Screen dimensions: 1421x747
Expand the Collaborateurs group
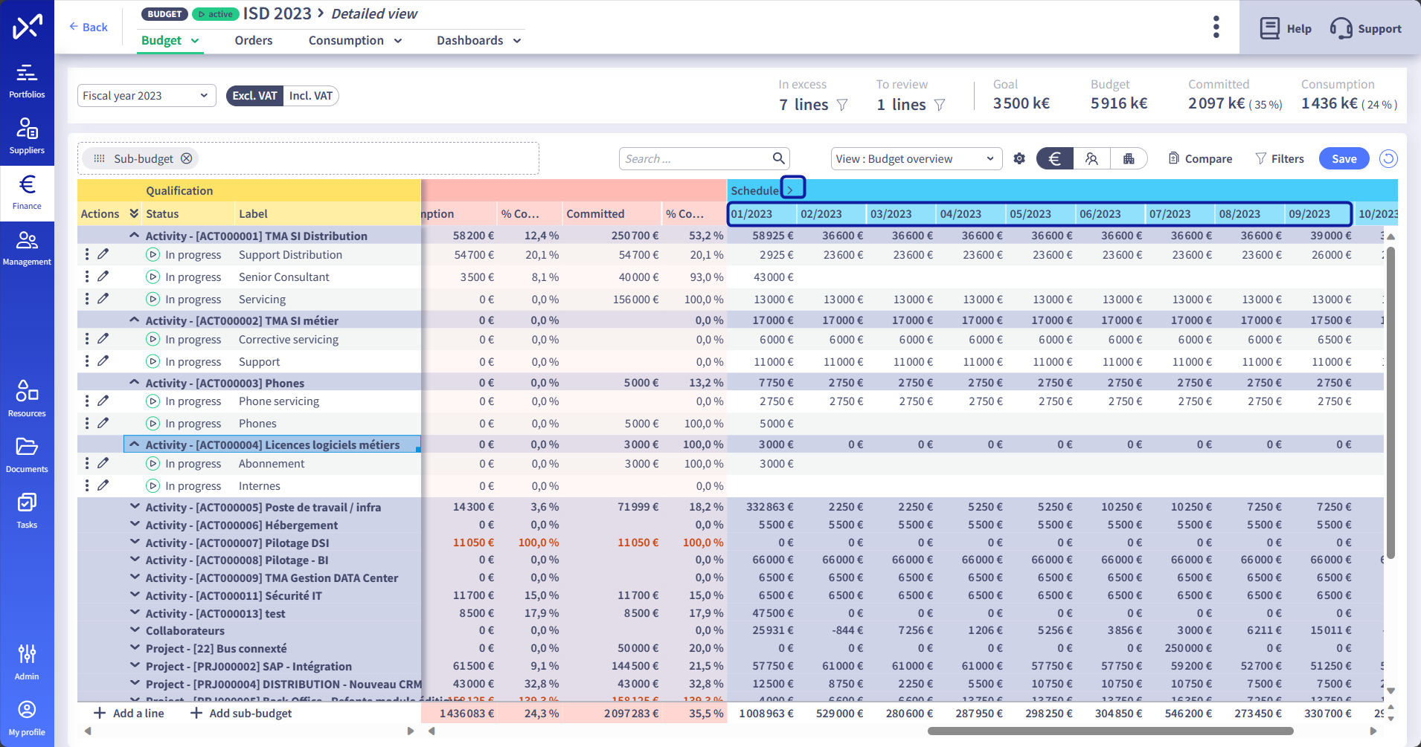(x=135, y=630)
